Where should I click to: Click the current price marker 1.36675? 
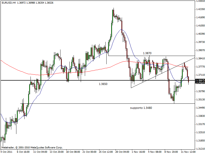[200, 80]
